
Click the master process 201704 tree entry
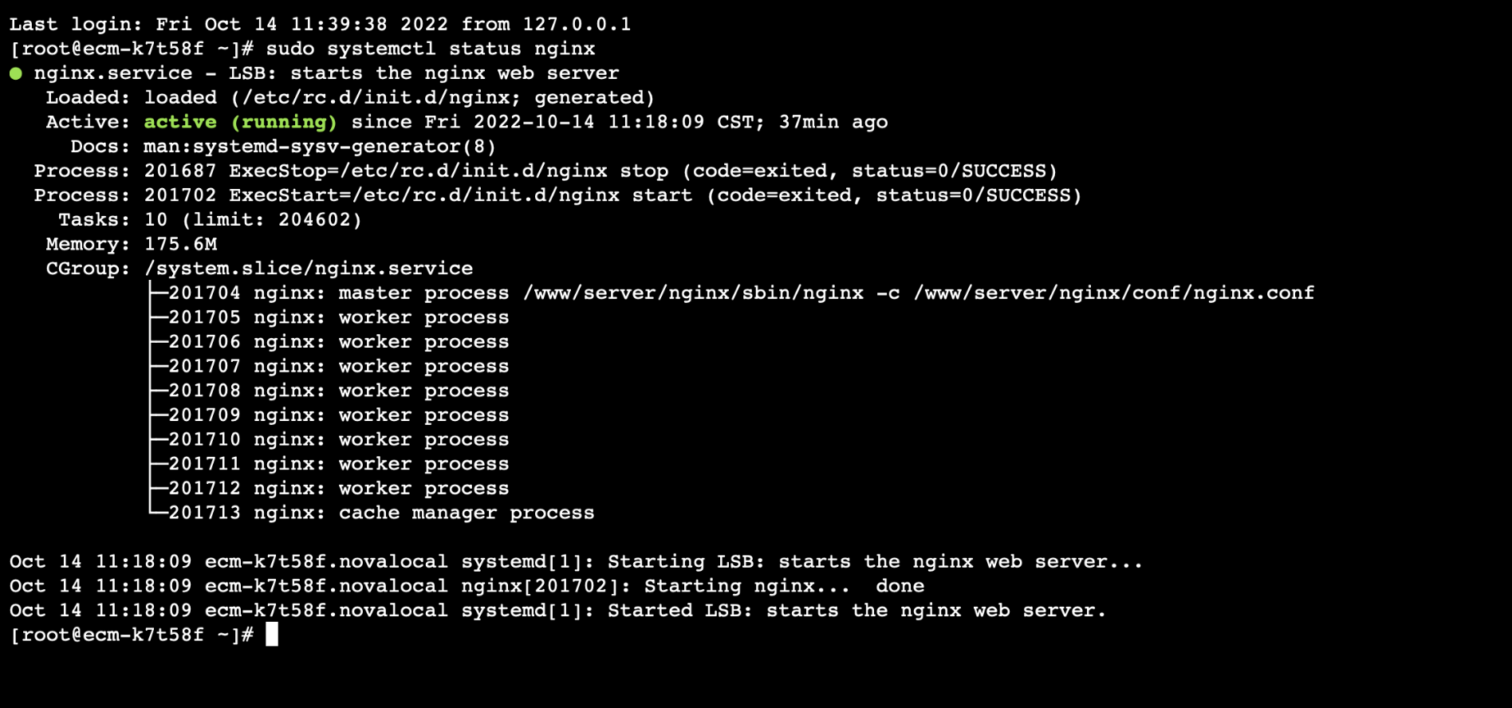point(732,293)
